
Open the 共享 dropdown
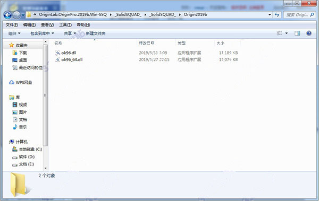[70, 33]
